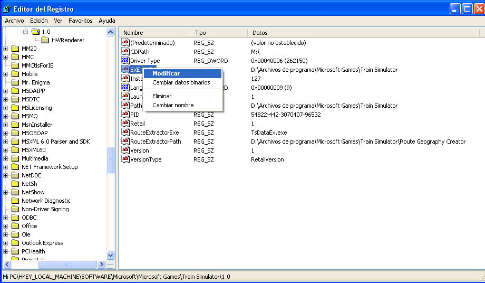Collapse the 1.0 registry key

pos(25,32)
